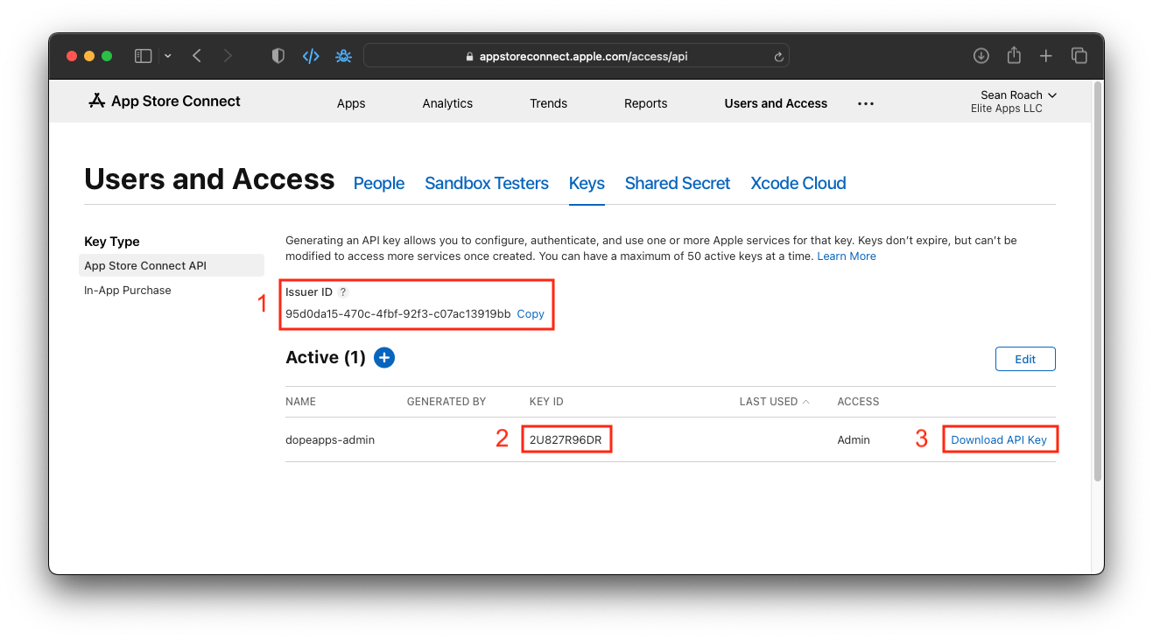Screen dimensions: 1153x639
Task: Click the App Store Connect logo
Action: [x=165, y=102]
